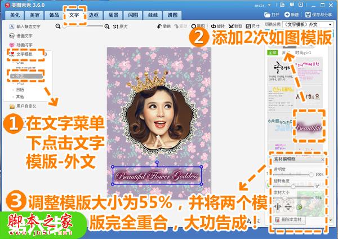Image resolution: width=338 pixels, height=239 pixels.
Task: Switch to the 场景 tab
Action: click(x=113, y=15)
